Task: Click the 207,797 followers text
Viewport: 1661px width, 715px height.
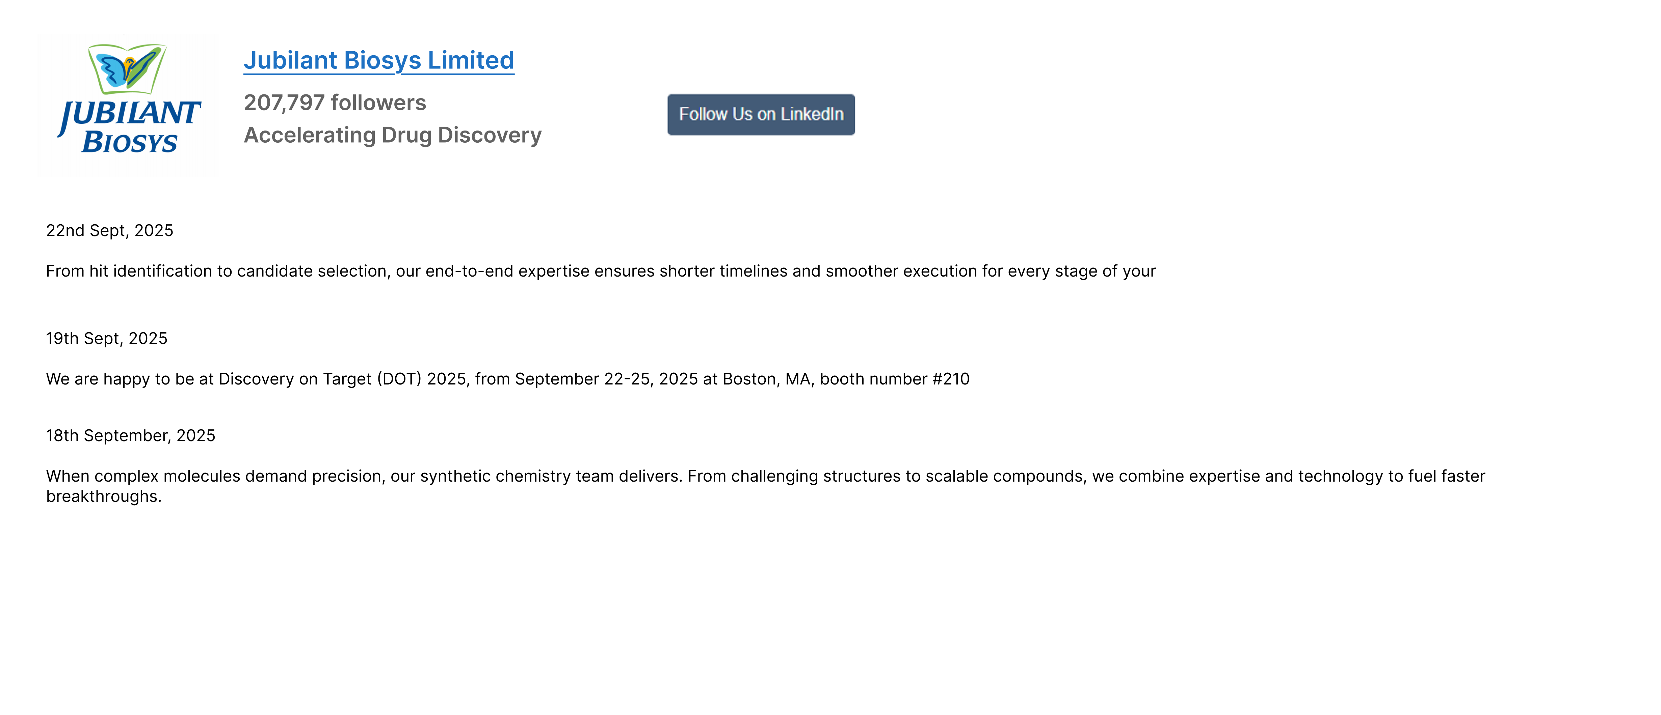Action: 335,103
